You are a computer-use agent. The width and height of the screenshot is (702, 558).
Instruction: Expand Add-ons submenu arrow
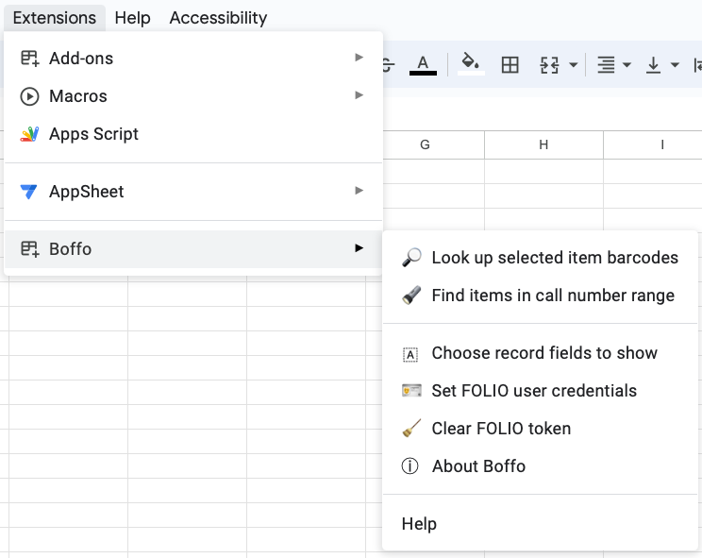[x=359, y=58]
